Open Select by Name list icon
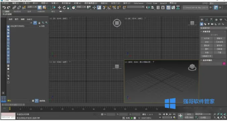This screenshot has width=227, height=121. tap(44, 7)
